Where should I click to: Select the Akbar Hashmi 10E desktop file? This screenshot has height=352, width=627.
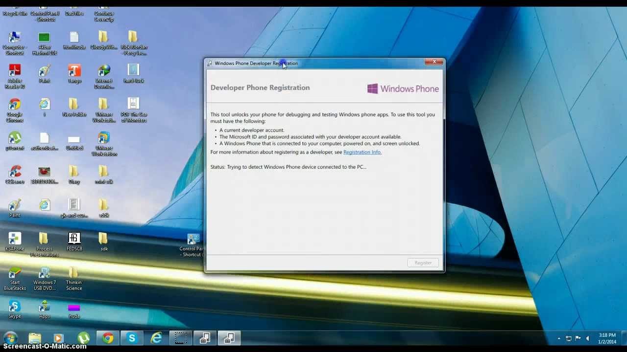pos(45,44)
